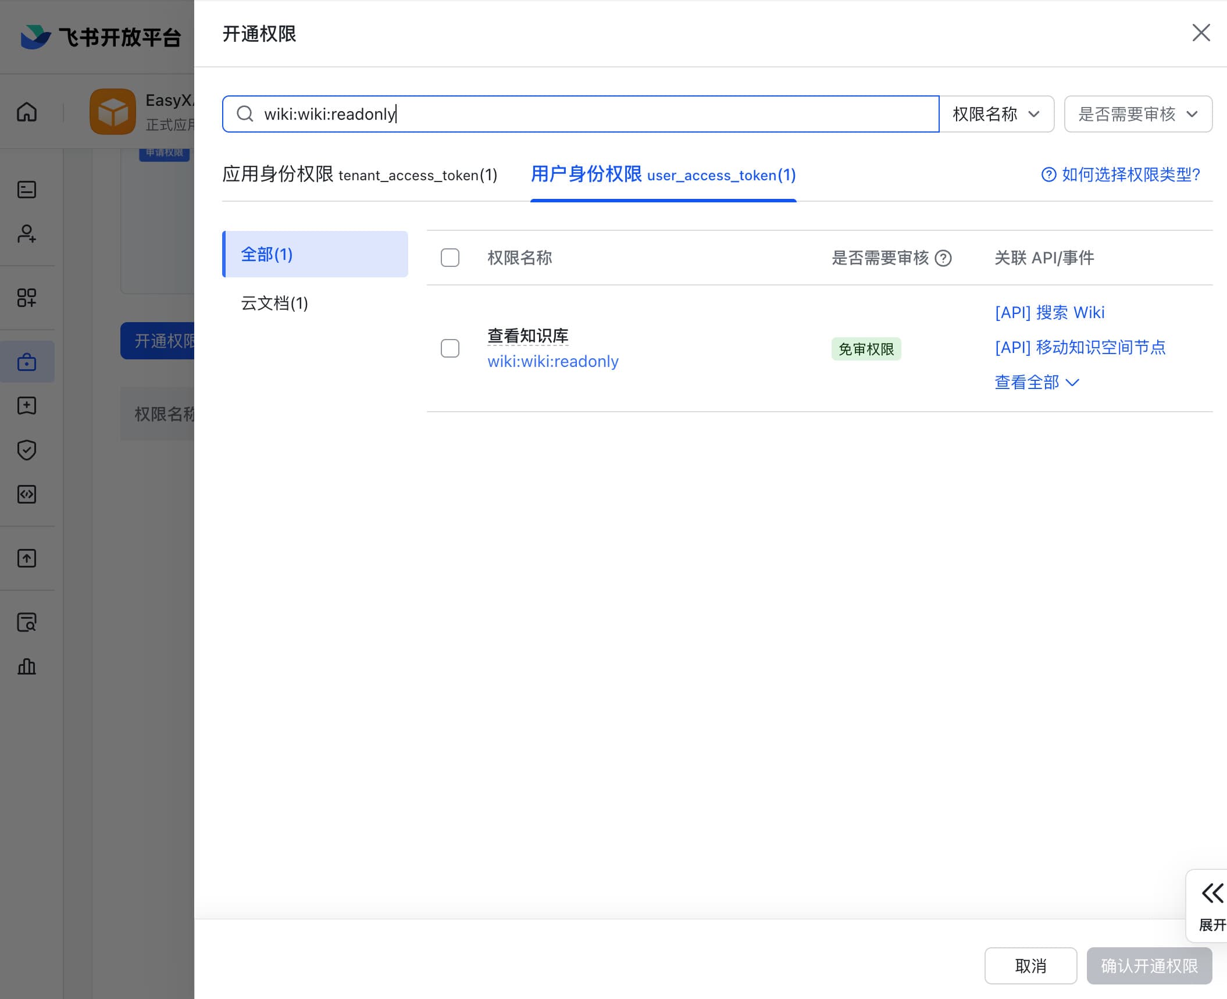Open the add member icon in sidebar
Viewport: 1227px width, 999px height.
pyautogui.click(x=27, y=234)
